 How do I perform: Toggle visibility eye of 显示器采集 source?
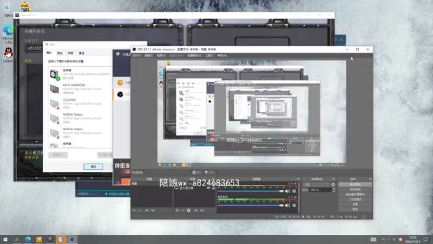[x=208, y=188]
